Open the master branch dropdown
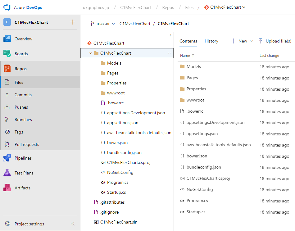This screenshot has height=231, width=295. tap(103, 24)
